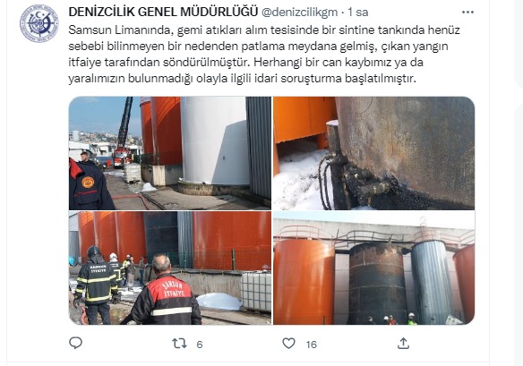This screenshot has height=366, width=523.
Task: Click the '1 sa' timestamp link
Action: (x=358, y=13)
